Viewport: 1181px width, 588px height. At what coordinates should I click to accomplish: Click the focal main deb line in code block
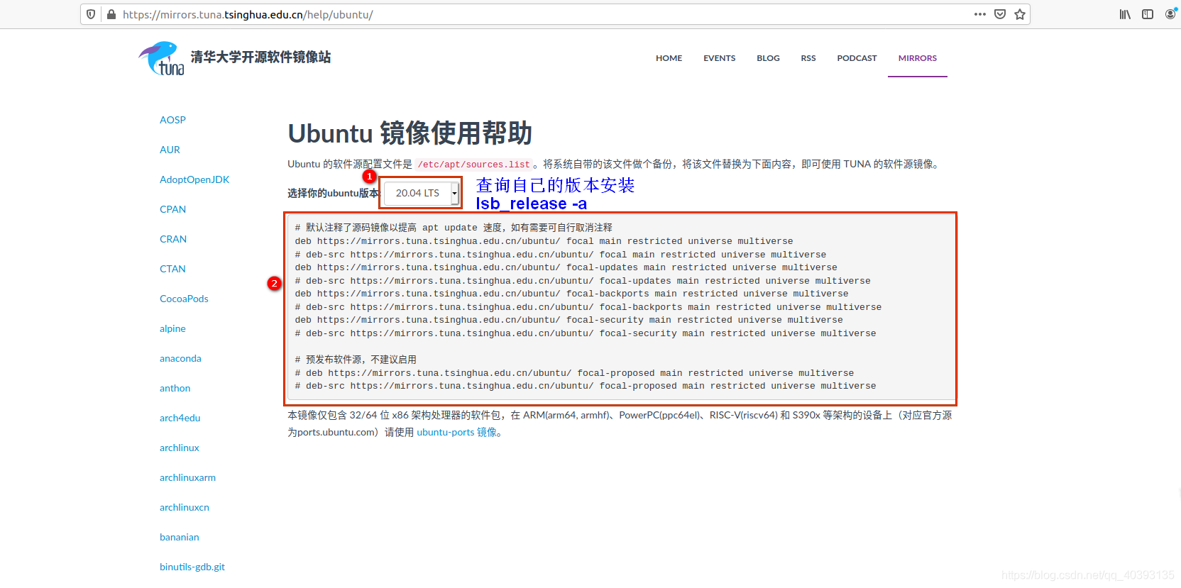(544, 241)
